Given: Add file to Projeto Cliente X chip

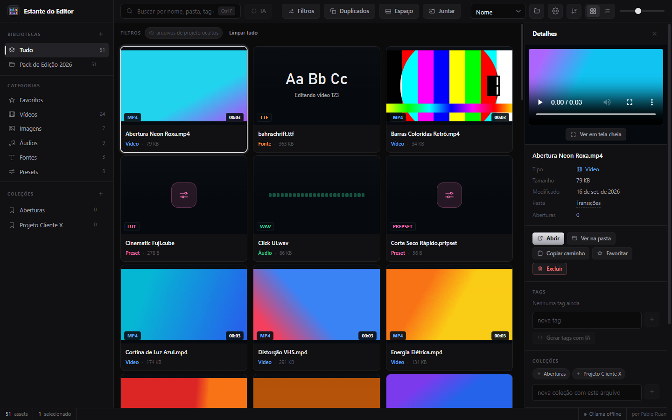Looking at the screenshot, I should click(x=599, y=374).
